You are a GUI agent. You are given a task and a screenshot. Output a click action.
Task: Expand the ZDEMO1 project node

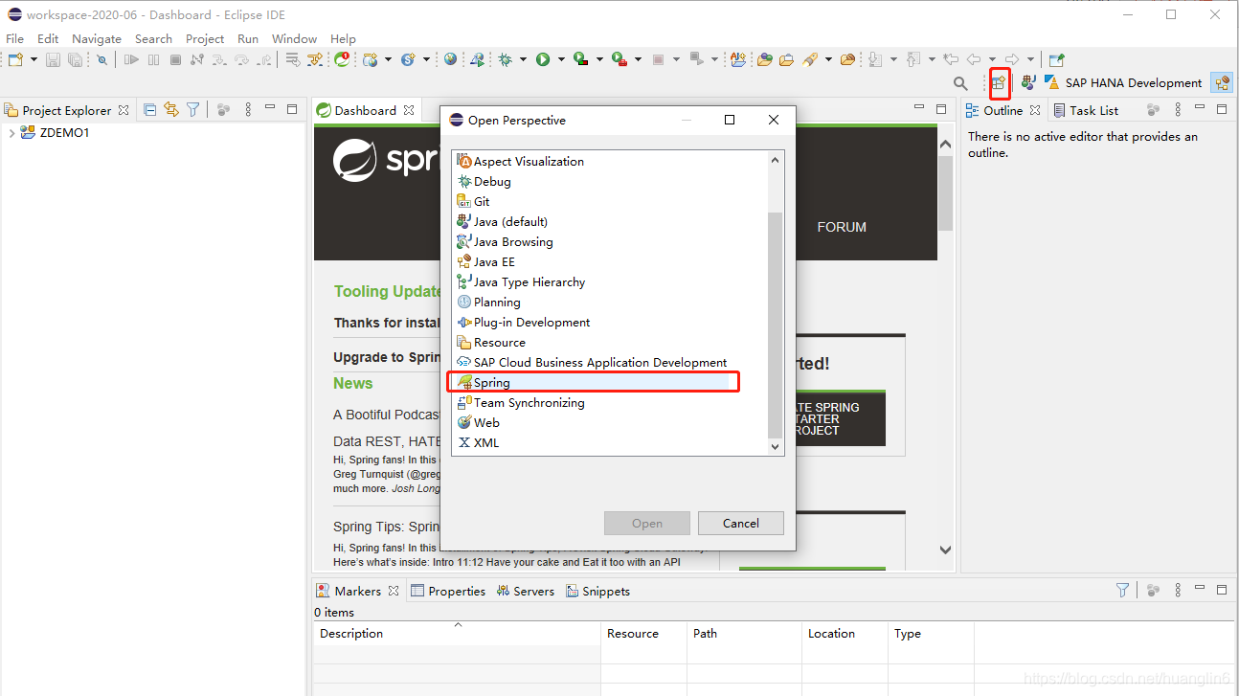pos(11,133)
